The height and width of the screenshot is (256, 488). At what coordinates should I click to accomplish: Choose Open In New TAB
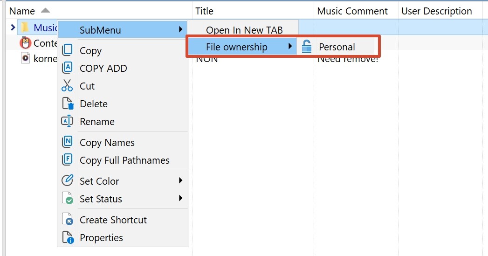244,30
